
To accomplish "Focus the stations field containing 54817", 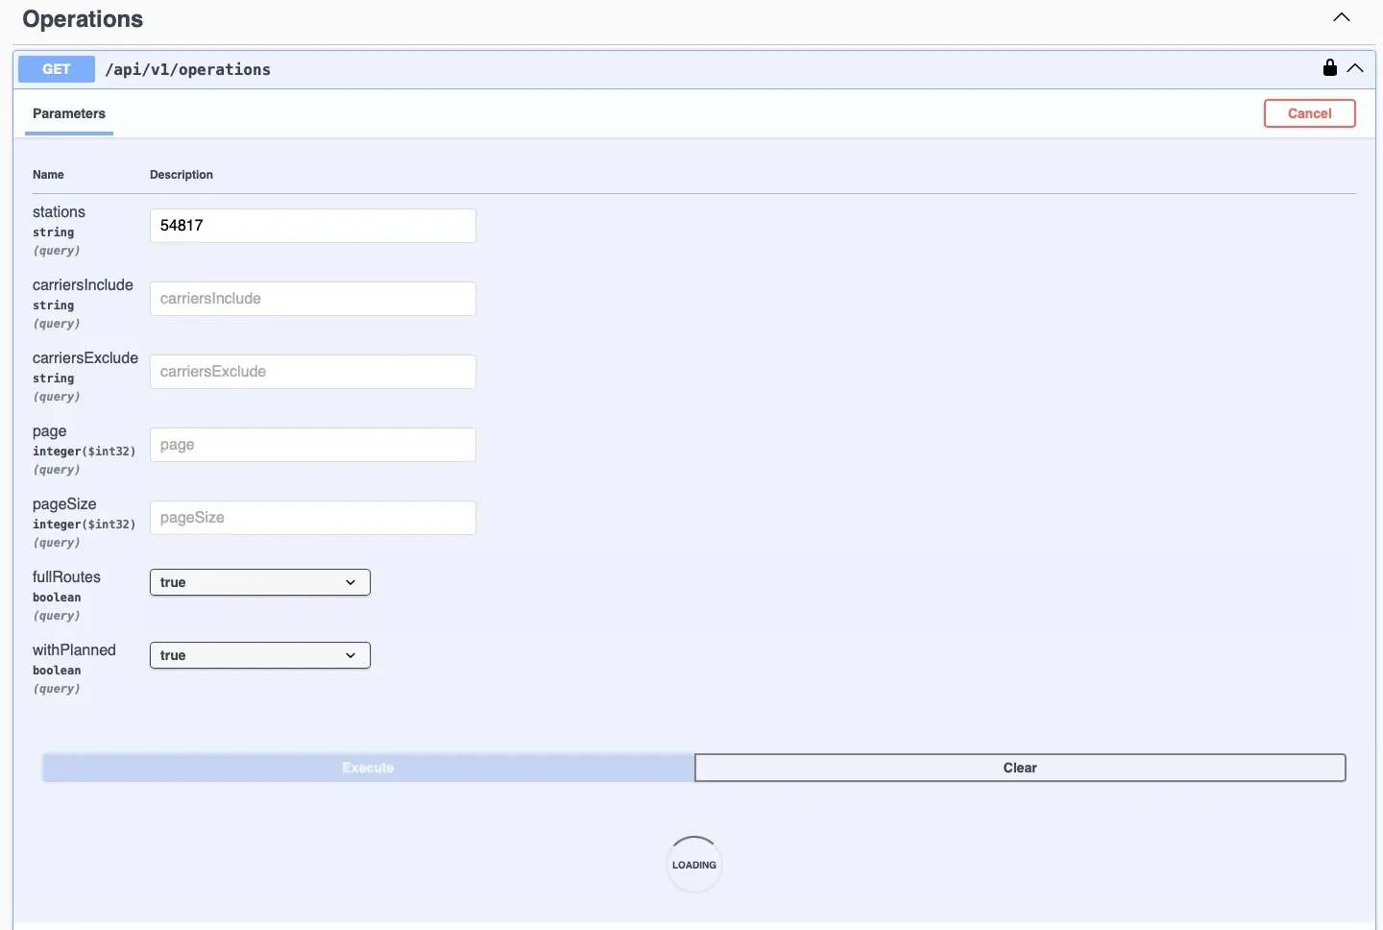I will tap(312, 226).
